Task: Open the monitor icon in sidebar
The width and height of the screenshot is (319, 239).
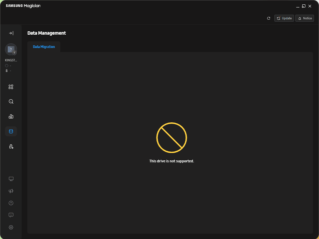Action: (11, 179)
